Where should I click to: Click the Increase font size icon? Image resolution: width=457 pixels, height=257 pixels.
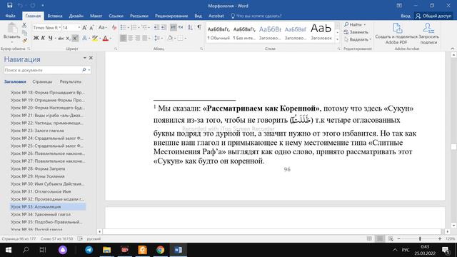coord(84,28)
